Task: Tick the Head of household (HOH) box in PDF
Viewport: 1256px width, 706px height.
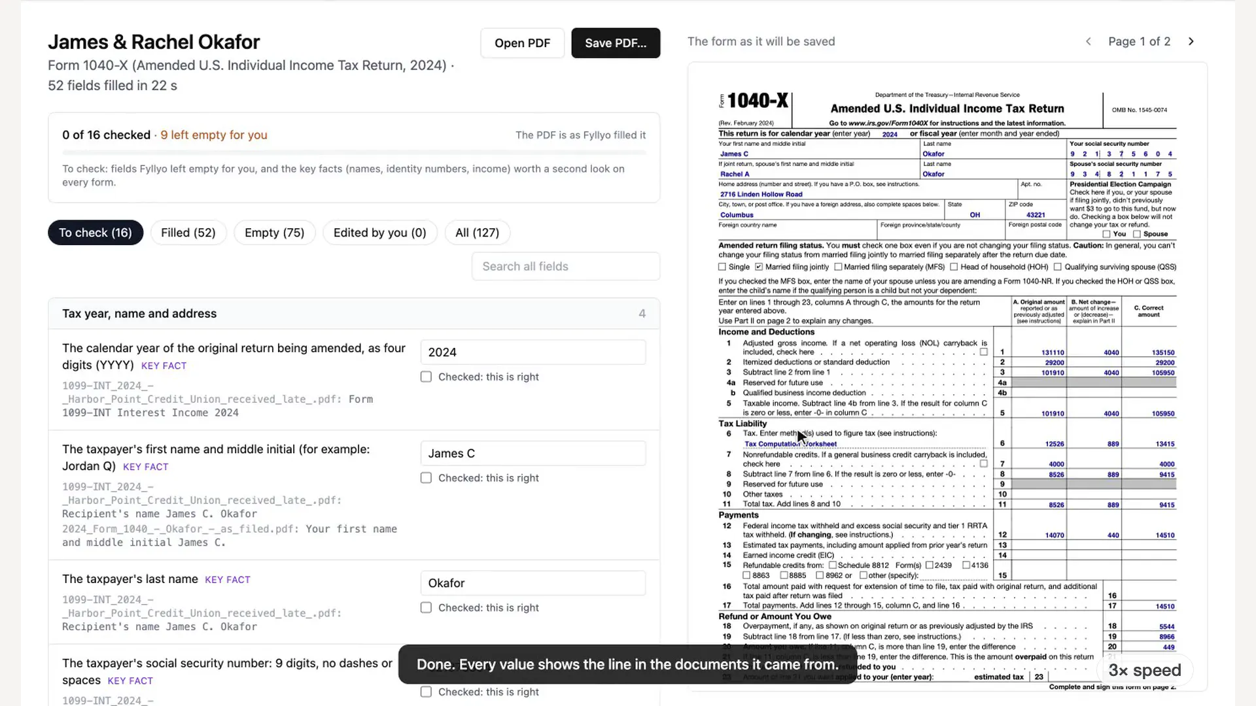Action: click(x=954, y=267)
